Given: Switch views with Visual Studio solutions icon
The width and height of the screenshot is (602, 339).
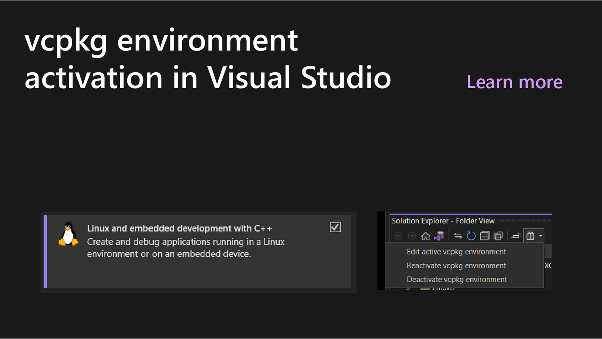Looking at the screenshot, I should 439,235.
